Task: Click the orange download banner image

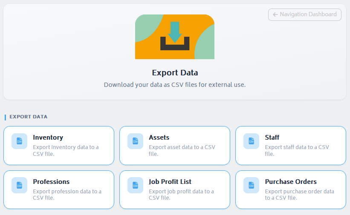Action: 175,37
